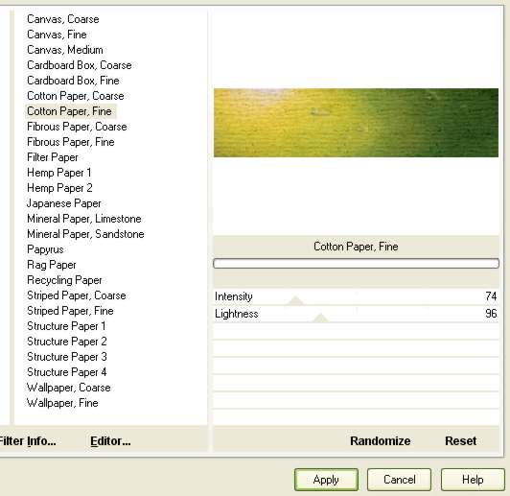Screen dimensions: 510x496
Task: Select the Recycling Paper entry
Action: pyautogui.click(x=64, y=280)
